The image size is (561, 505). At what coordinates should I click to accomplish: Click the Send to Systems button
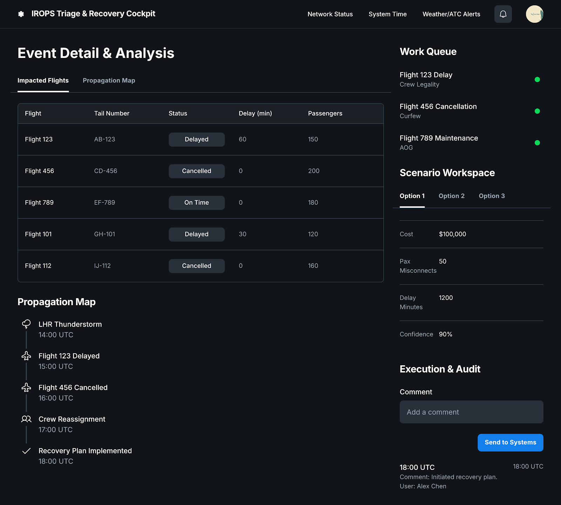coord(510,442)
